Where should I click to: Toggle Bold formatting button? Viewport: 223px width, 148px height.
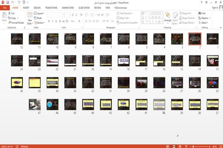point(49,21)
